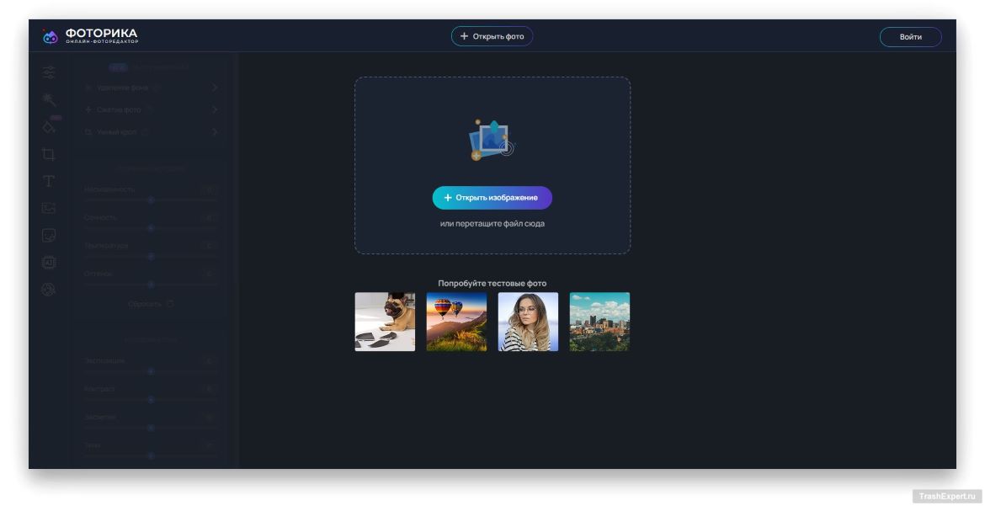Select the Crop tool in sidebar
The image size is (985, 506).
(49, 154)
